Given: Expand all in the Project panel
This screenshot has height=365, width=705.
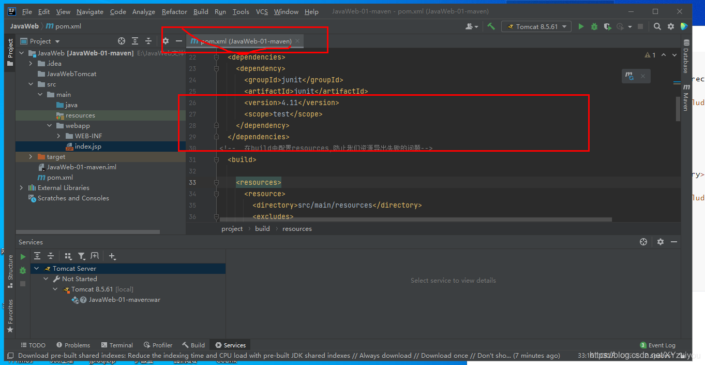Looking at the screenshot, I should tap(135, 41).
